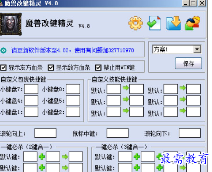Screen dimensions: 212x172
Task: Toggle 显示敌方血条 checkbox
Action: (x=51, y=68)
